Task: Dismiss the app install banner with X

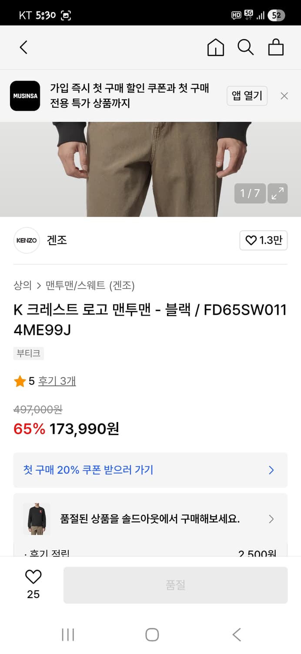Action: click(x=284, y=95)
